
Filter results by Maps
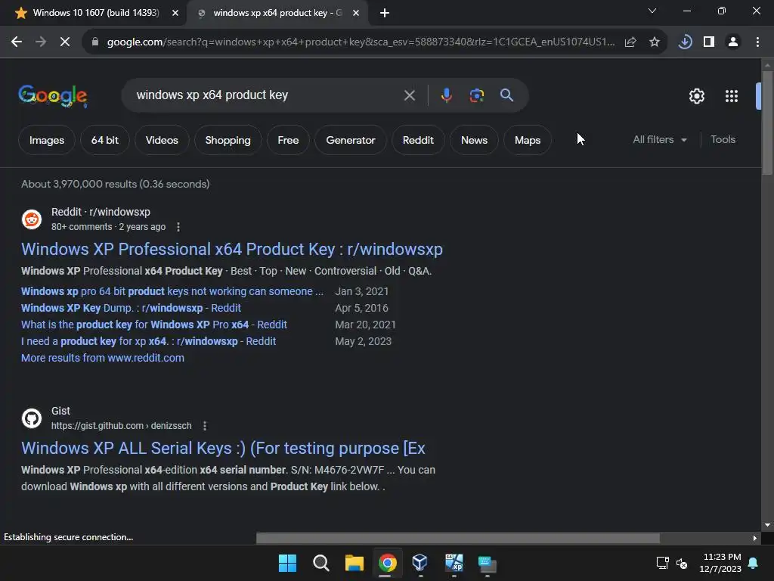click(x=527, y=140)
